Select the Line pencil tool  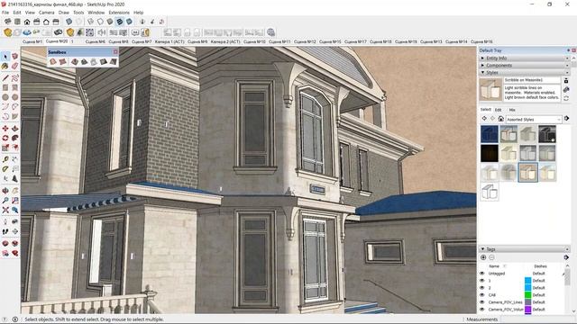point(5,78)
